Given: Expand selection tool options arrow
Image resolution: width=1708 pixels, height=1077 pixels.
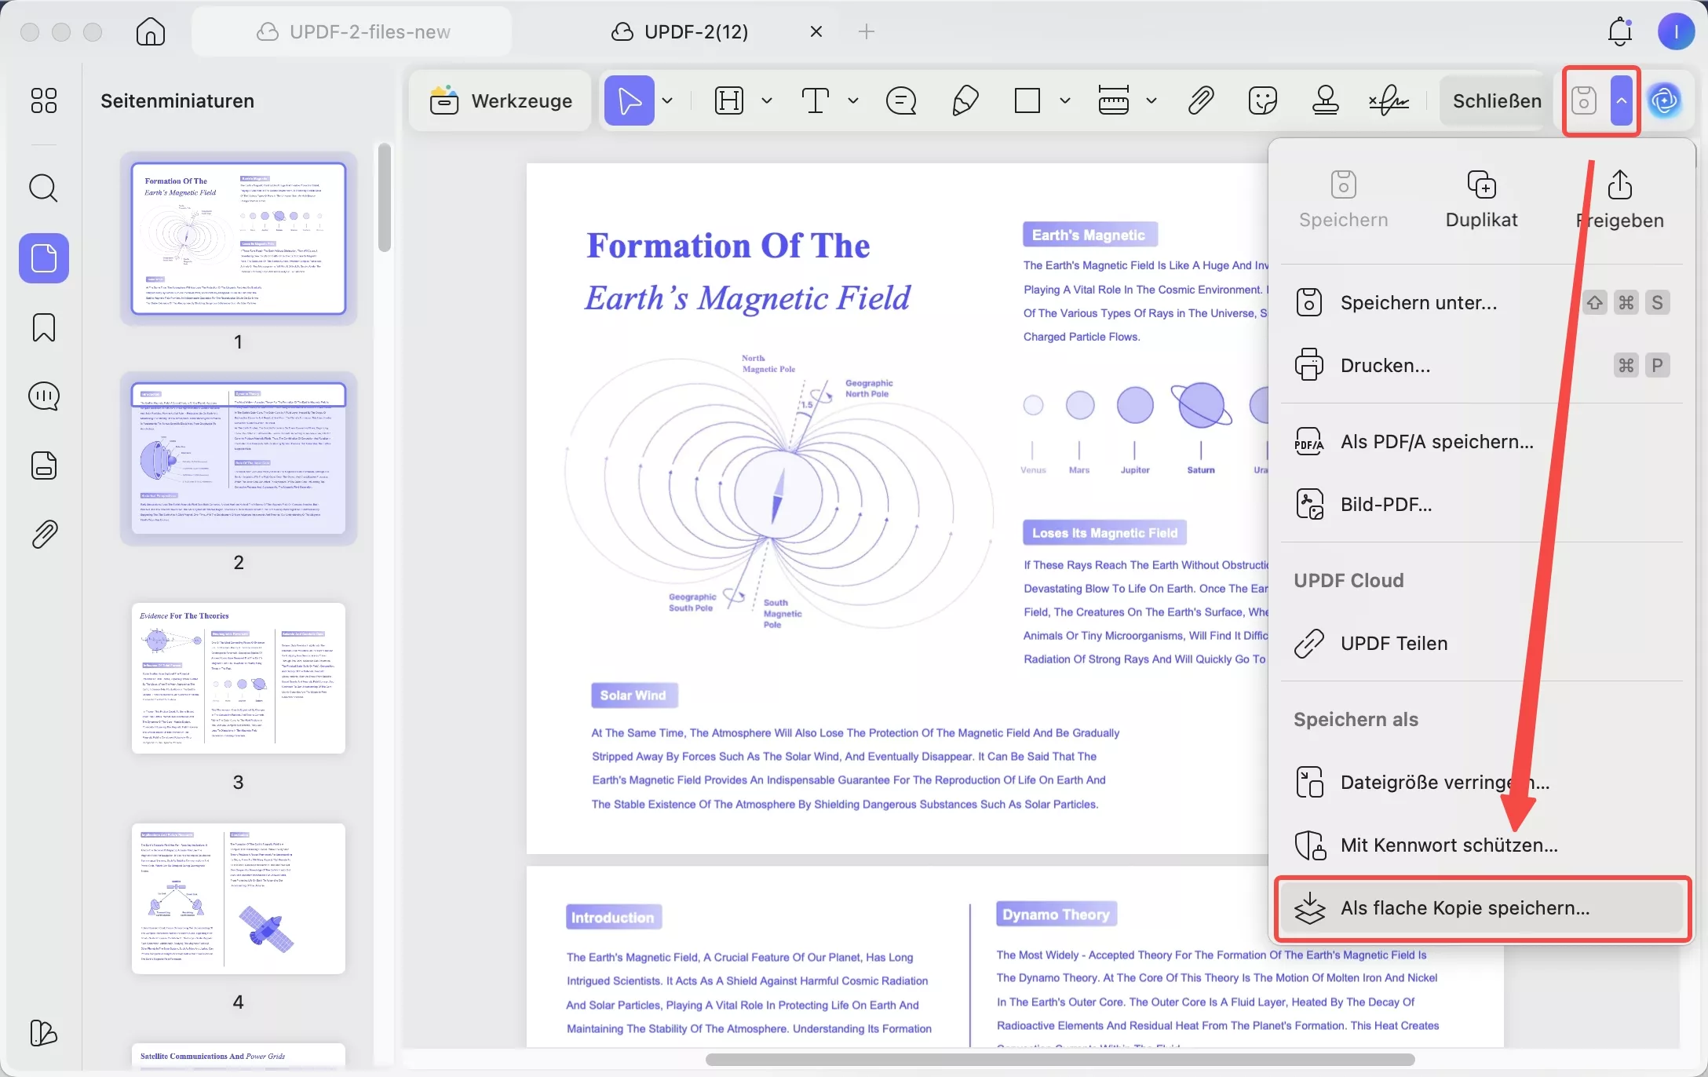Looking at the screenshot, I should [x=667, y=100].
